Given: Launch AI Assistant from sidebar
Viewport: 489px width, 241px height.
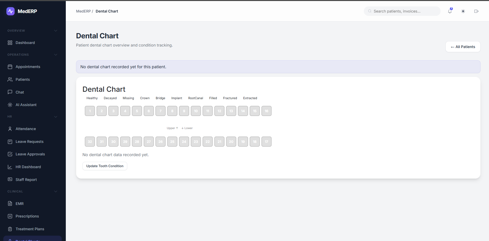Looking at the screenshot, I should coord(26,105).
